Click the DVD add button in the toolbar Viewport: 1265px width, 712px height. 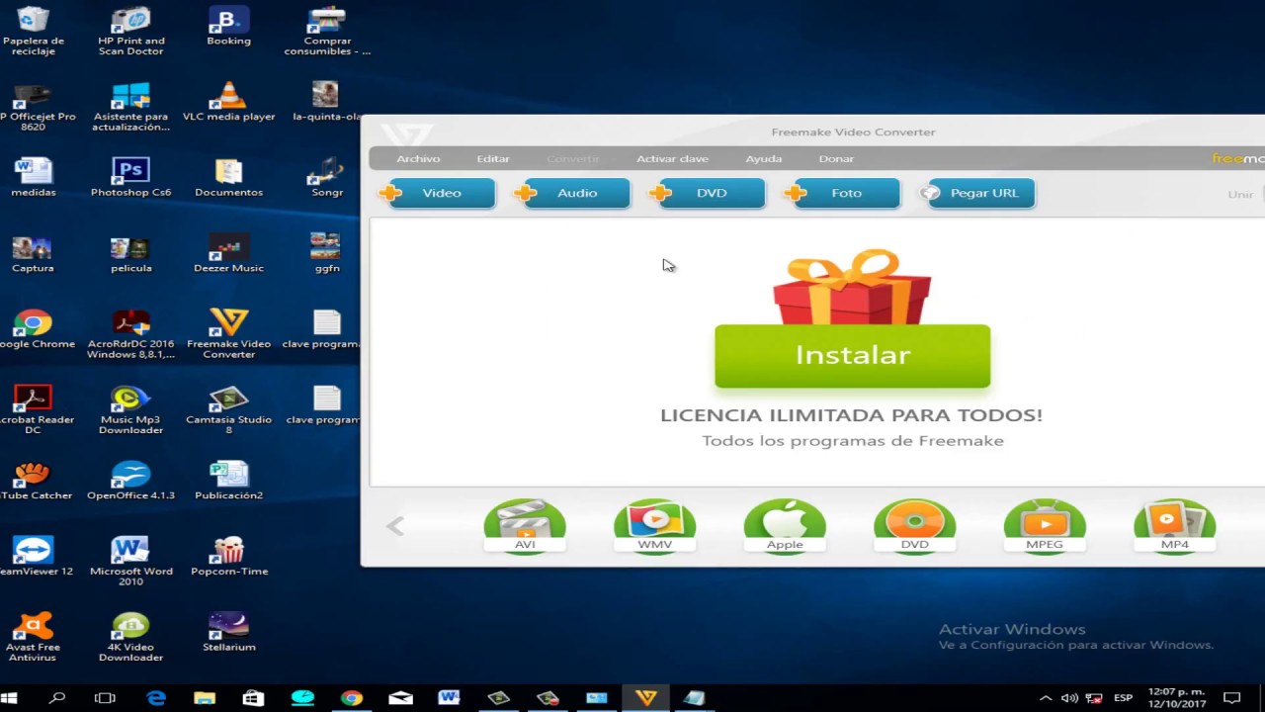pos(707,193)
